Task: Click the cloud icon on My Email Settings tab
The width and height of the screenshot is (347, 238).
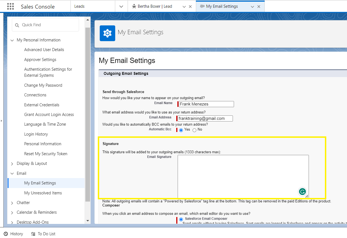Action: click(x=202, y=6)
